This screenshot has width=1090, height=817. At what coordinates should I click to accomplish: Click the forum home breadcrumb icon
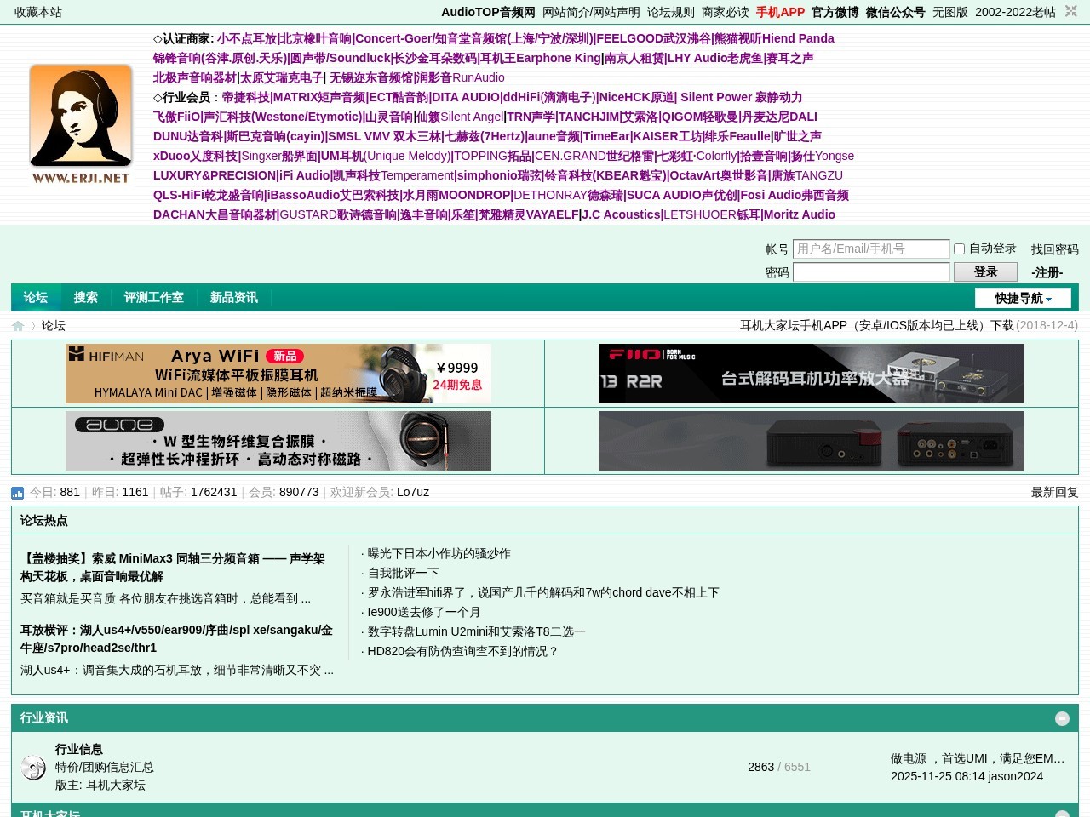tap(18, 325)
